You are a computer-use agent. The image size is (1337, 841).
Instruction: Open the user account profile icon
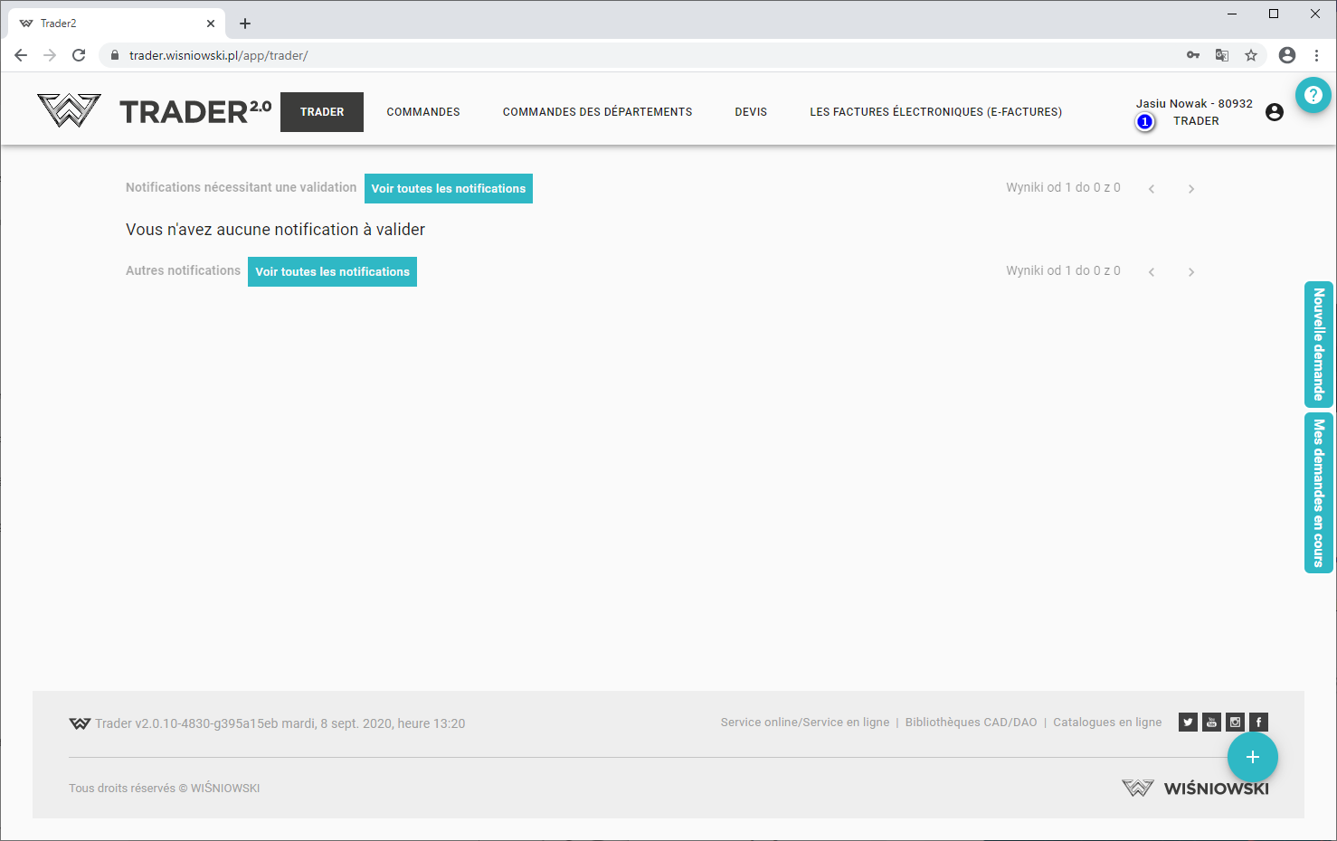[x=1274, y=112]
